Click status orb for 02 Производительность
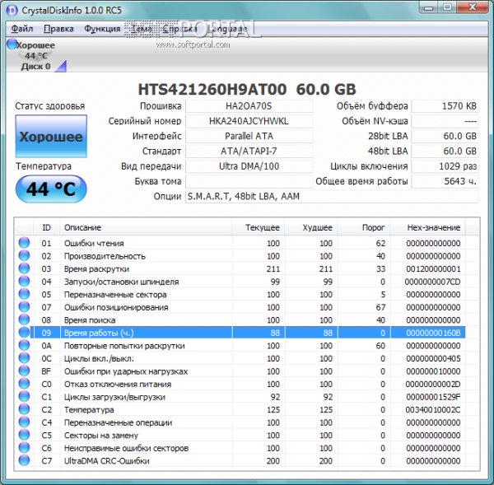This screenshot has height=485, width=494. tap(24, 255)
